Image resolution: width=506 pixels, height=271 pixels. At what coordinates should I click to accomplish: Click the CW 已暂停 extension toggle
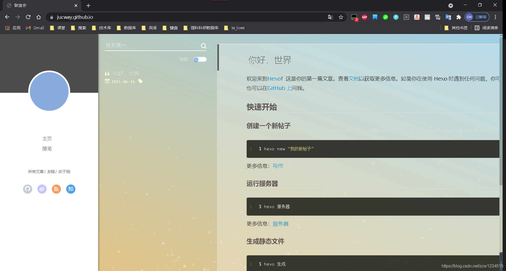pyautogui.click(x=477, y=17)
